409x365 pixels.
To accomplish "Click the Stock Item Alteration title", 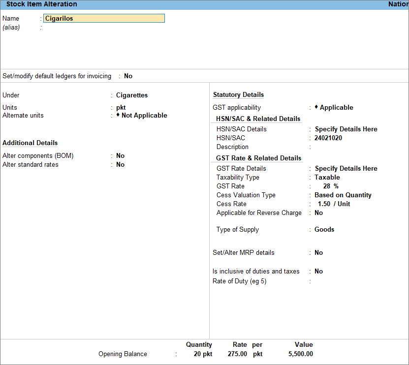I will click(x=41, y=4).
